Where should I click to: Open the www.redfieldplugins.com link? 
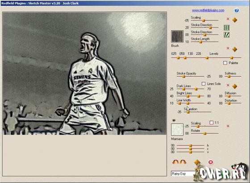point(208,10)
